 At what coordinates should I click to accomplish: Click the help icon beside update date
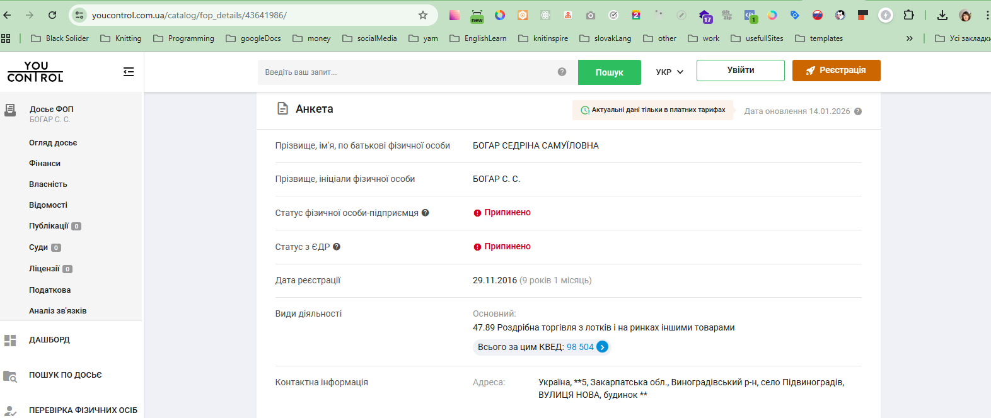click(858, 111)
